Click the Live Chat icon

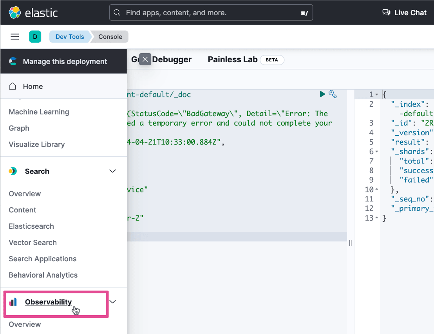386,13
